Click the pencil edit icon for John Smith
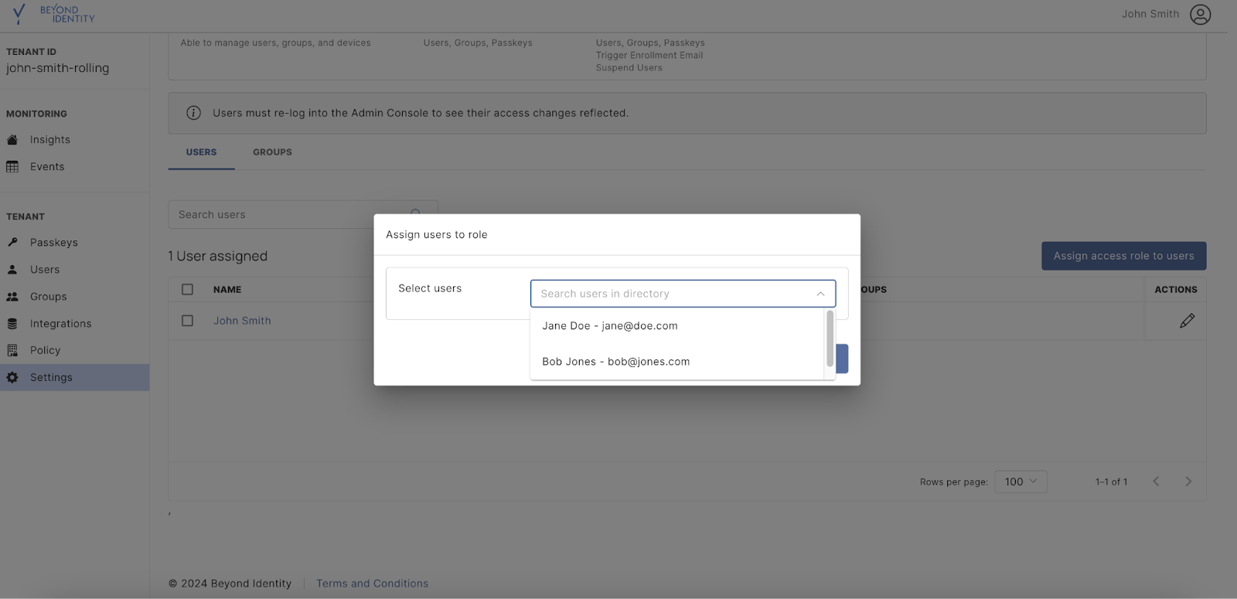 tap(1187, 321)
